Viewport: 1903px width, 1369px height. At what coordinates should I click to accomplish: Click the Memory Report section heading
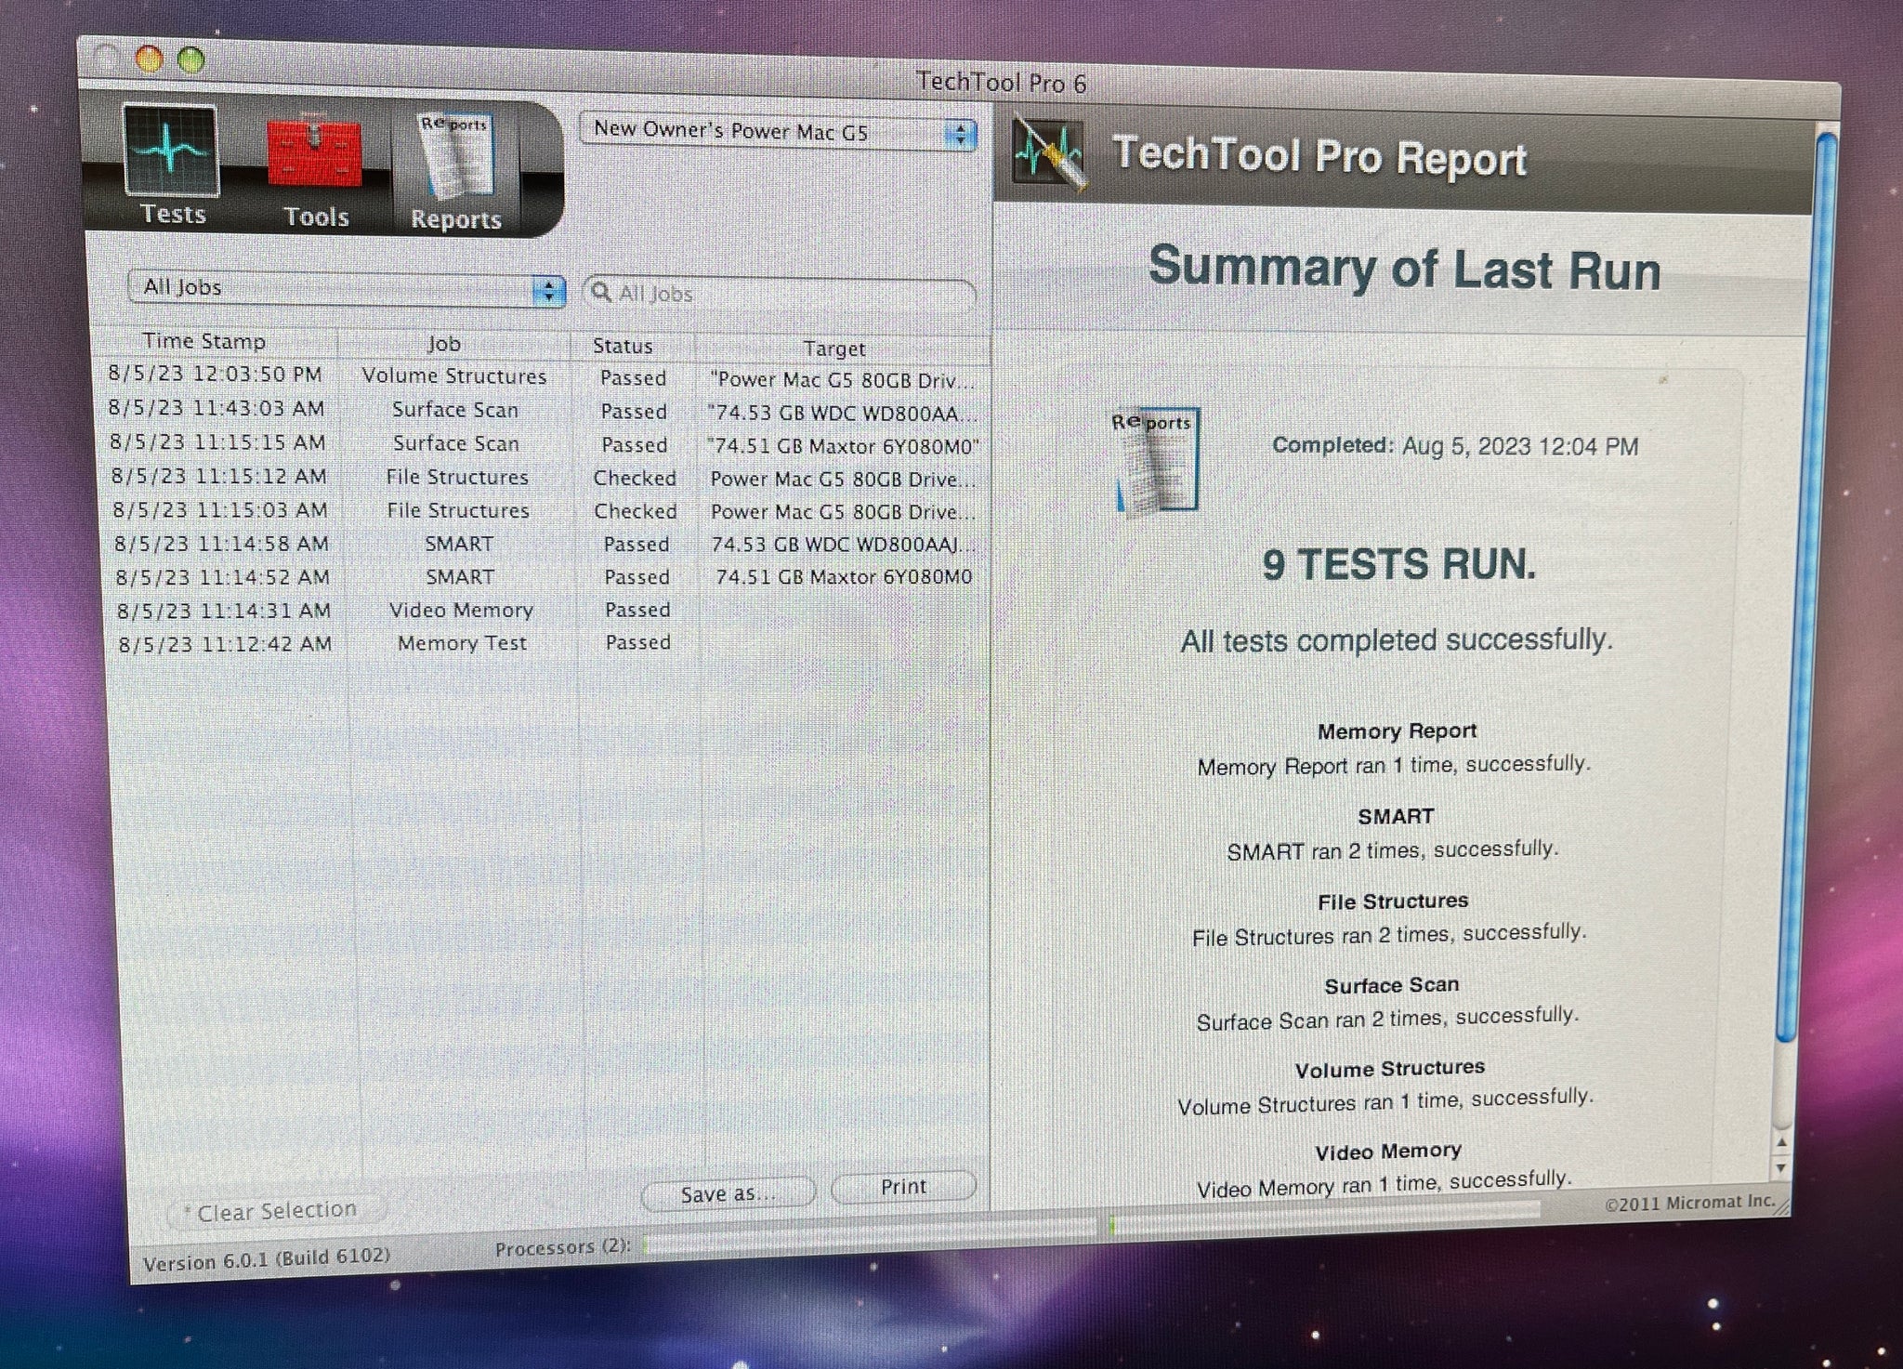click(1397, 731)
